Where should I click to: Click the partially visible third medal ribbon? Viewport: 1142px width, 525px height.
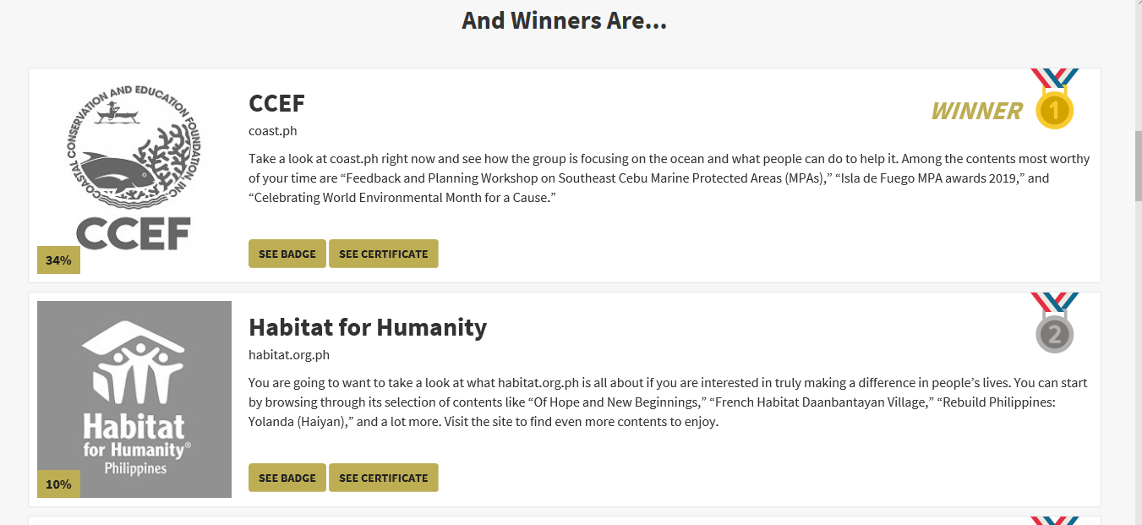(1054, 520)
